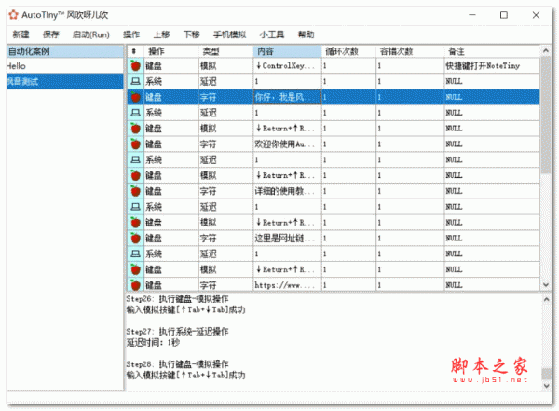This screenshot has height=411, width=559.
Task: Open the 手机模拟 menu
Action: tap(229, 34)
